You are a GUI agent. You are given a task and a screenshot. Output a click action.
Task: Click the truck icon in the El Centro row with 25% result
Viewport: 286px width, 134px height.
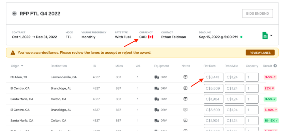pos(157,88)
